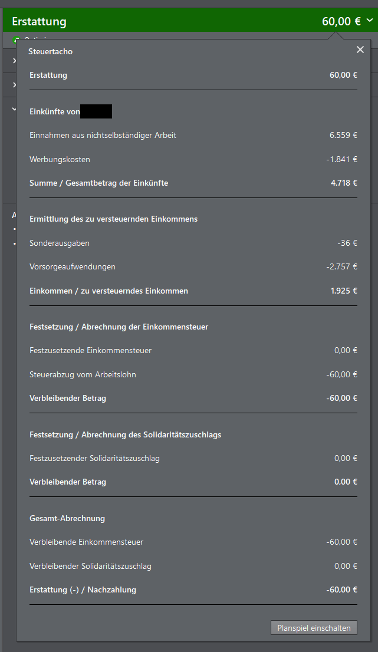Close the Steuertacho popup
This screenshot has height=652, width=378.
point(360,50)
